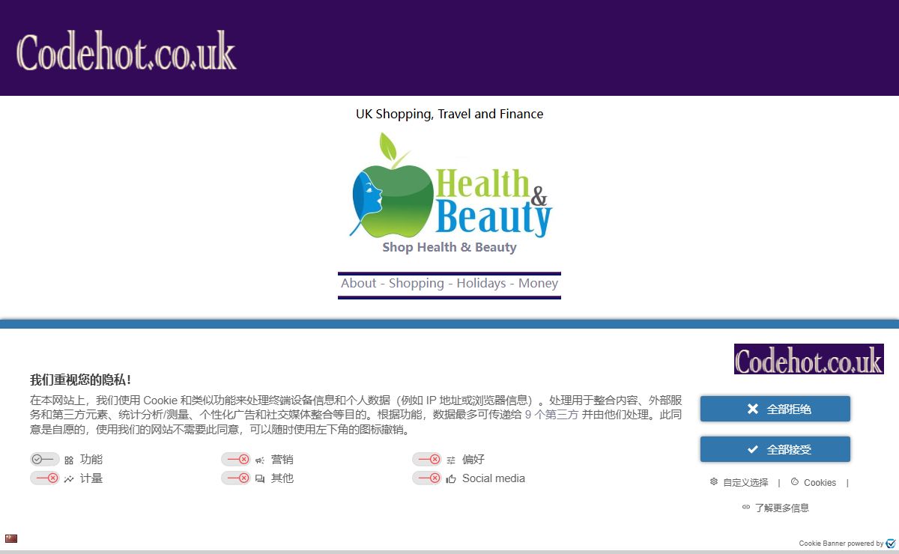Open the 自定义选择 custom settings link
The width and height of the screenshot is (899, 554).
745,483
